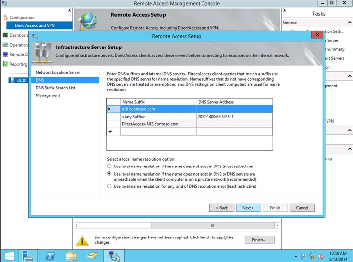Click the Name Suffix column header
The height and width of the screenshot is (262, 353).
pos(158,102)
